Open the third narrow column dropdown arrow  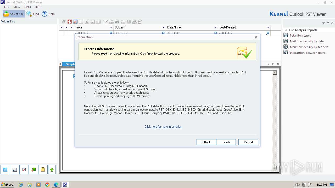tap(72, 27)
